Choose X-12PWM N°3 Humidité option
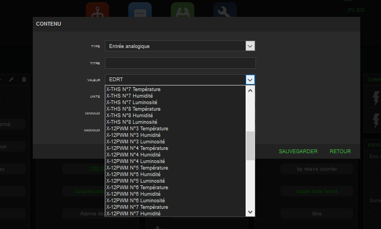This screenshot has height=229, width=381. [133, 135]
